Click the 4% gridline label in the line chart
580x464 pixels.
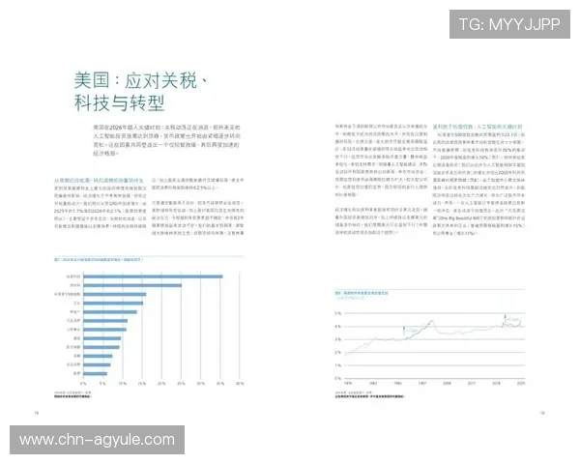click(337, 327)
